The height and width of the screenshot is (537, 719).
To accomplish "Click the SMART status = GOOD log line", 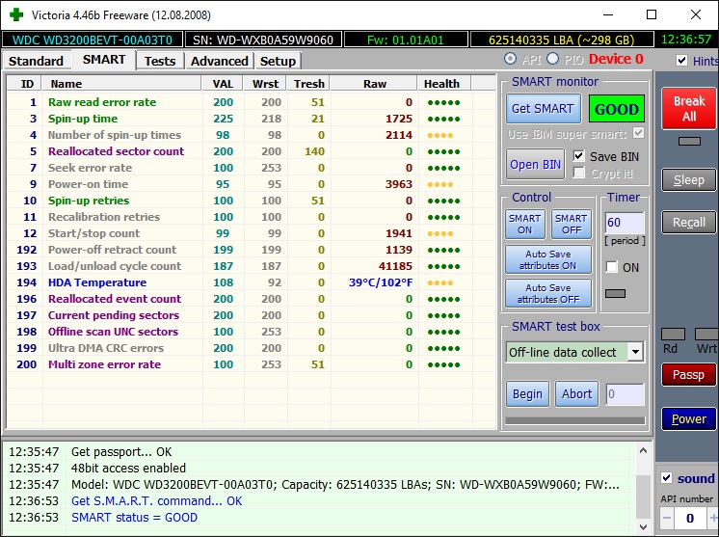I will (134, 518).
